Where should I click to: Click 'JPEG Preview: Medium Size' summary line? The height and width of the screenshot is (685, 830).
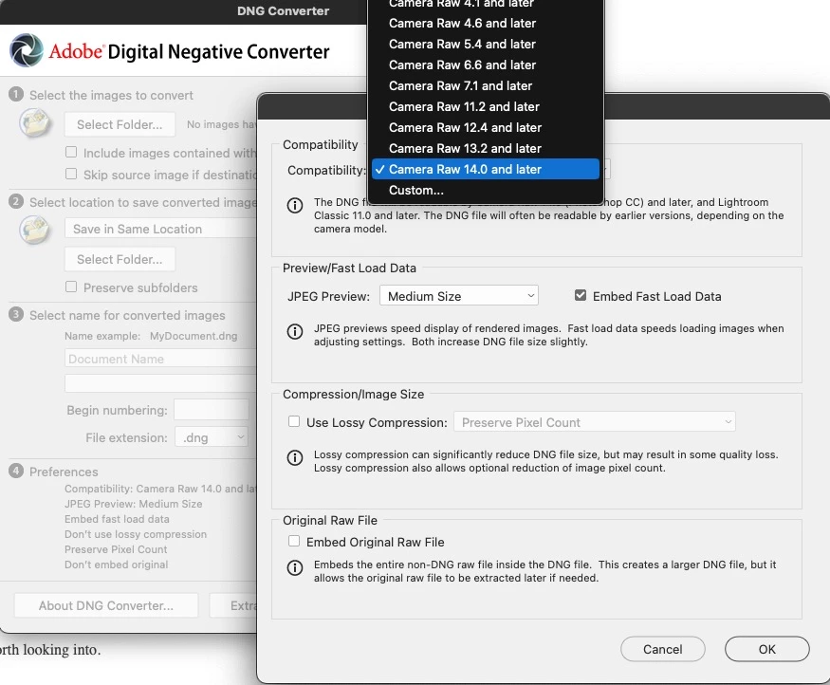point(134,504)
